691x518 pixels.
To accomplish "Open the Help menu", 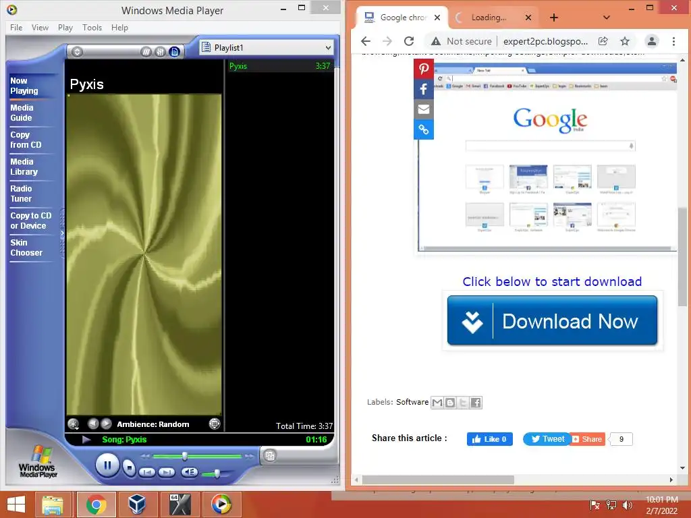I will [x=119, y=27].
